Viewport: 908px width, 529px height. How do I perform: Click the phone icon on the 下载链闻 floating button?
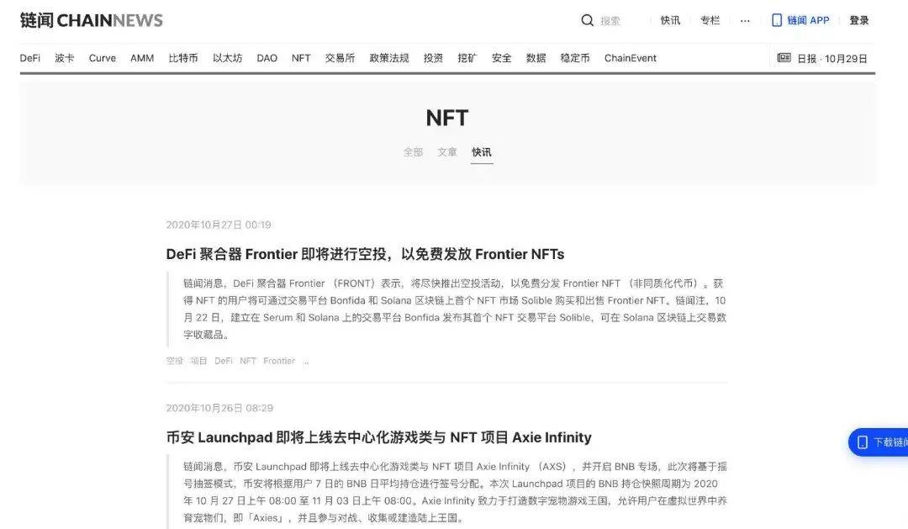pos(863,442)
